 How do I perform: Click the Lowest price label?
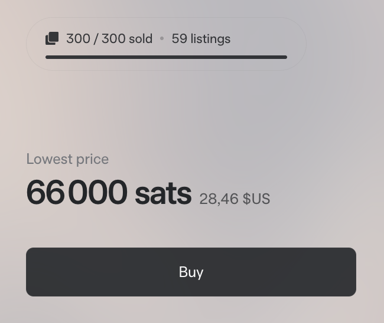point(67,159)
